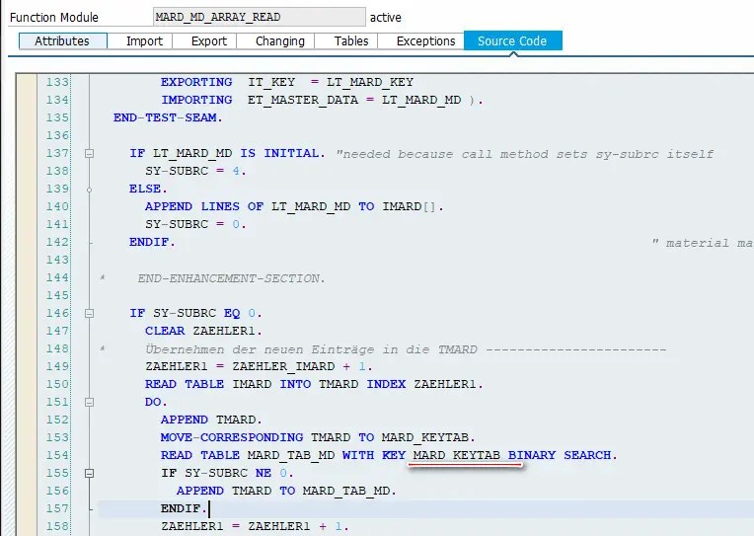Viewport: 754px width, 536px height.
Task: Click line number 144
Action: pos(57,278)
